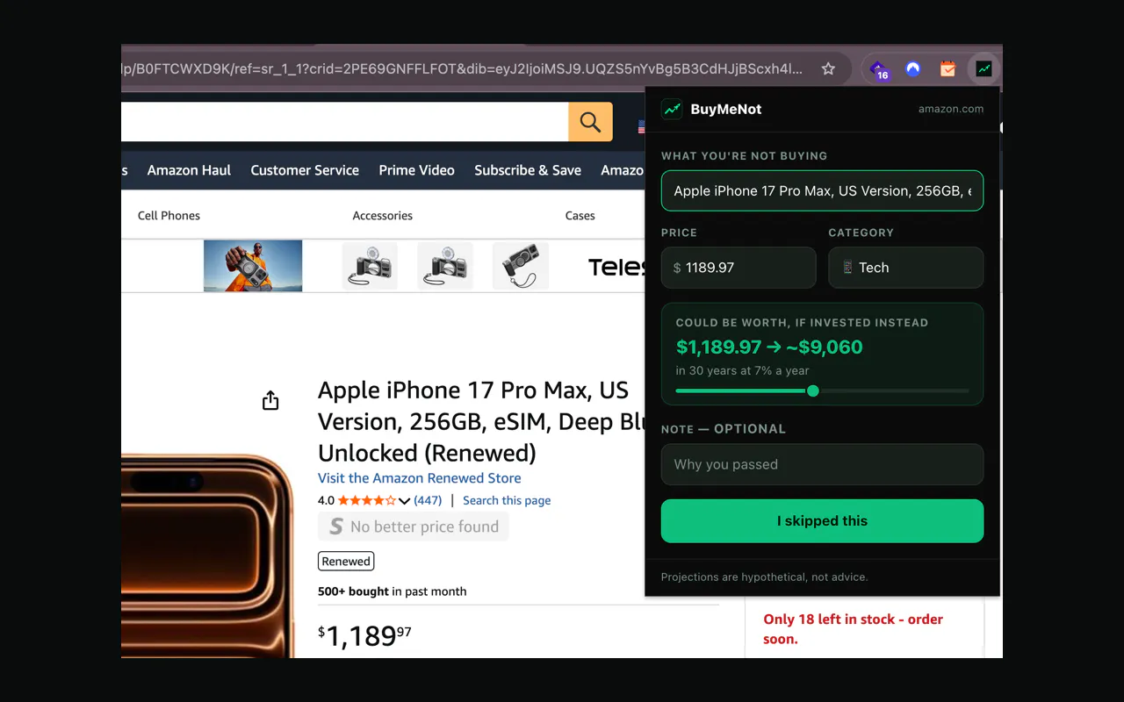Click the BuyMeNot logo in popup header
Image resolution: width=1124 pixels, height=702 pixels.
point(672,109)
